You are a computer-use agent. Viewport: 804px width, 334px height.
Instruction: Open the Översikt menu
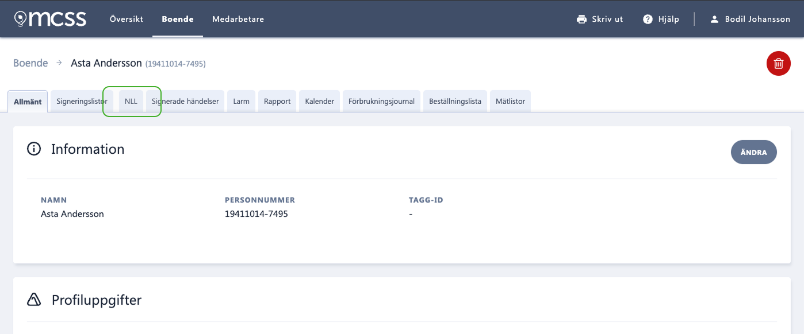point(127,19)
